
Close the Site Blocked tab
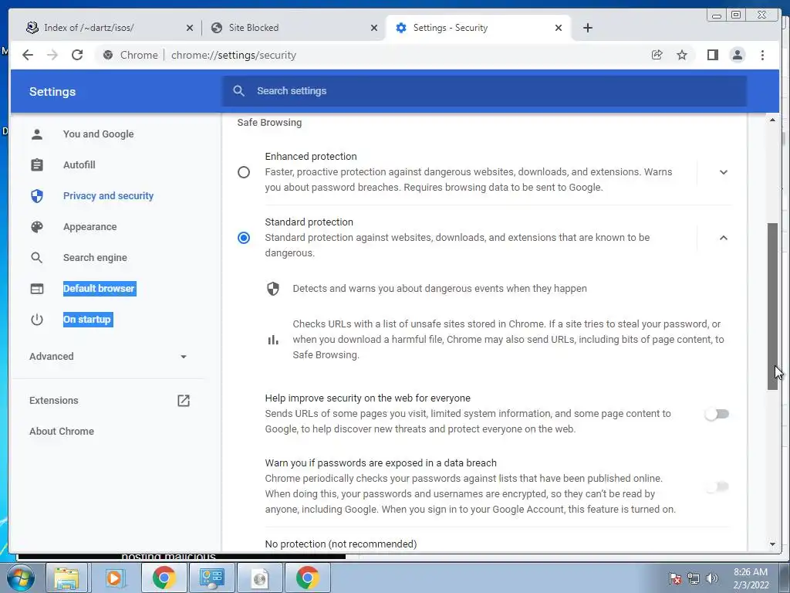click(x=374, y=28)
